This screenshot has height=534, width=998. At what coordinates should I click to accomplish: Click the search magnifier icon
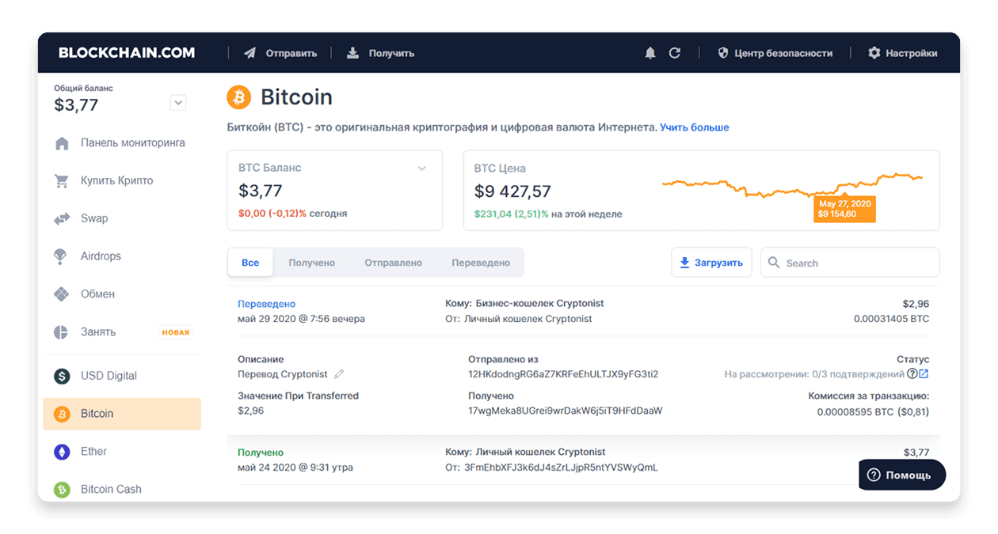coord(774,263)
